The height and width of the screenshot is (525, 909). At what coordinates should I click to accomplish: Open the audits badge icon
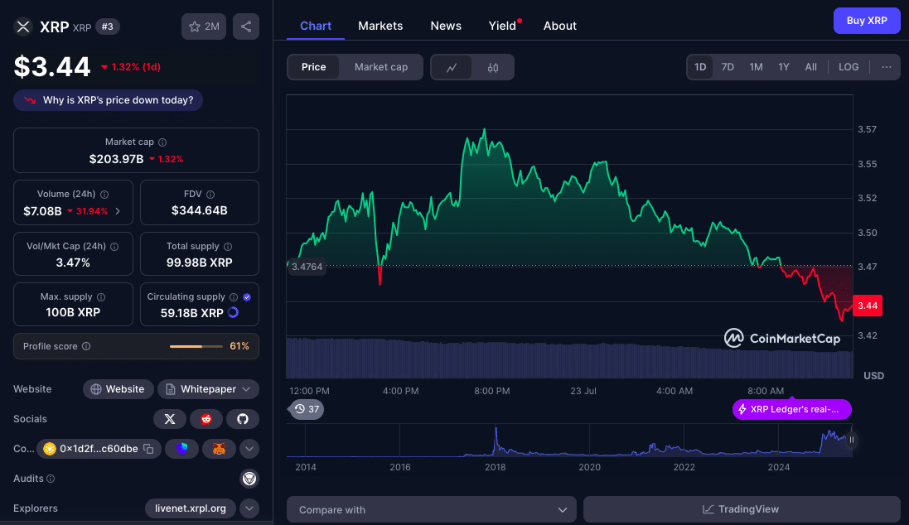[249, 479]
